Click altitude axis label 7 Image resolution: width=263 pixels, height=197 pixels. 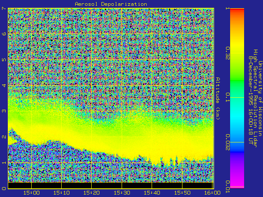[4, 8]
